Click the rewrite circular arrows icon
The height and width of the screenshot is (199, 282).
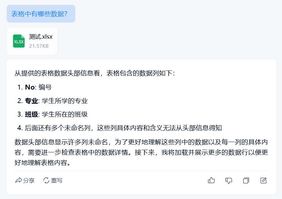click(x=46, y=180)
